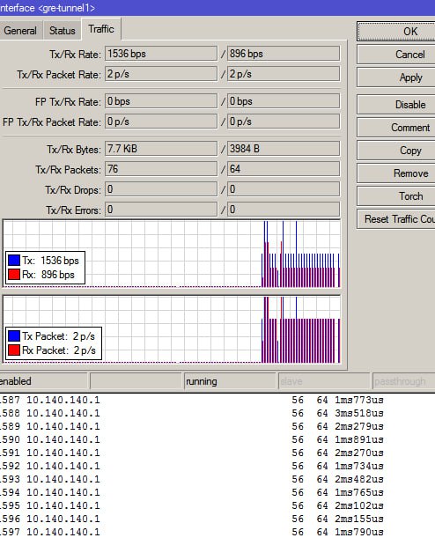
Task: Click the 'running' status indicator
Action: [230, 381]
